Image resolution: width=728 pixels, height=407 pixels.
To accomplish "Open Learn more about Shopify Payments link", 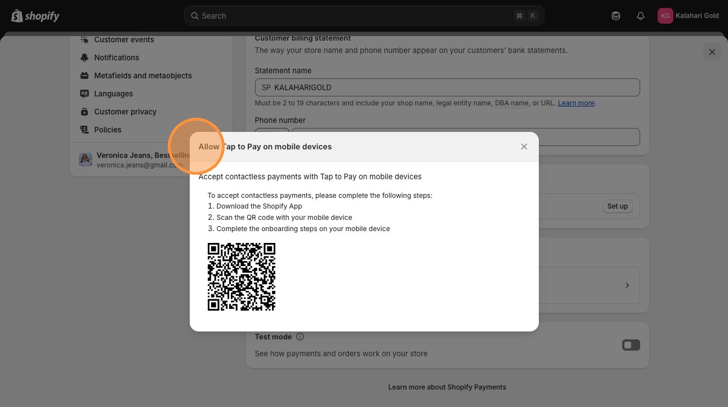I will [447, 387].
